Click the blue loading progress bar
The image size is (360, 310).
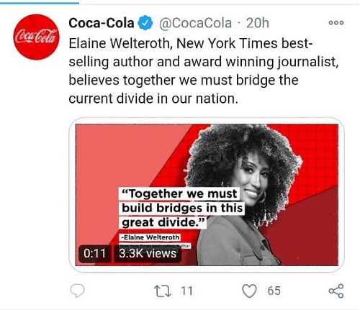40,3
